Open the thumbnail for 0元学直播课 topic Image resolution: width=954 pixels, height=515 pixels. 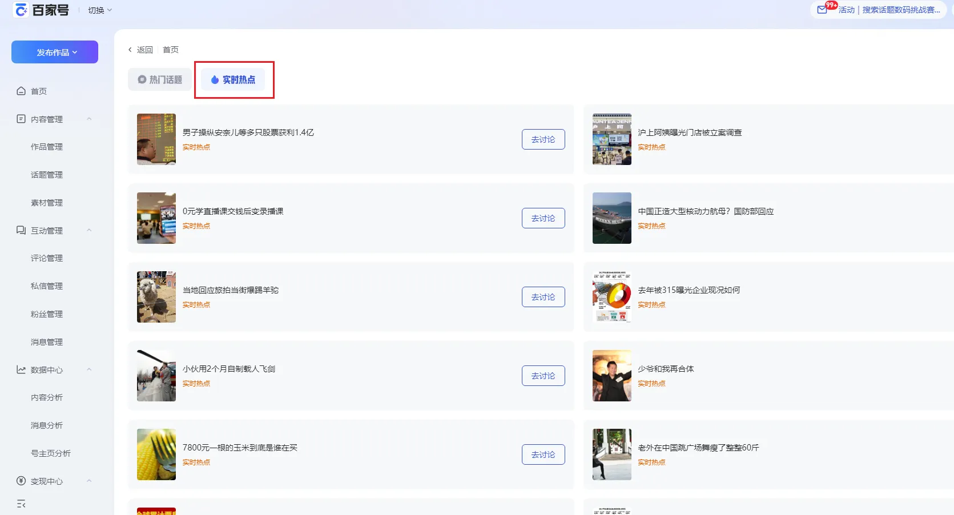pos(156,218)
